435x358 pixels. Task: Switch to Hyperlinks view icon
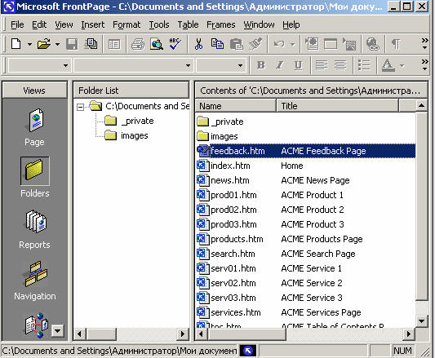(x=37, y=325)
